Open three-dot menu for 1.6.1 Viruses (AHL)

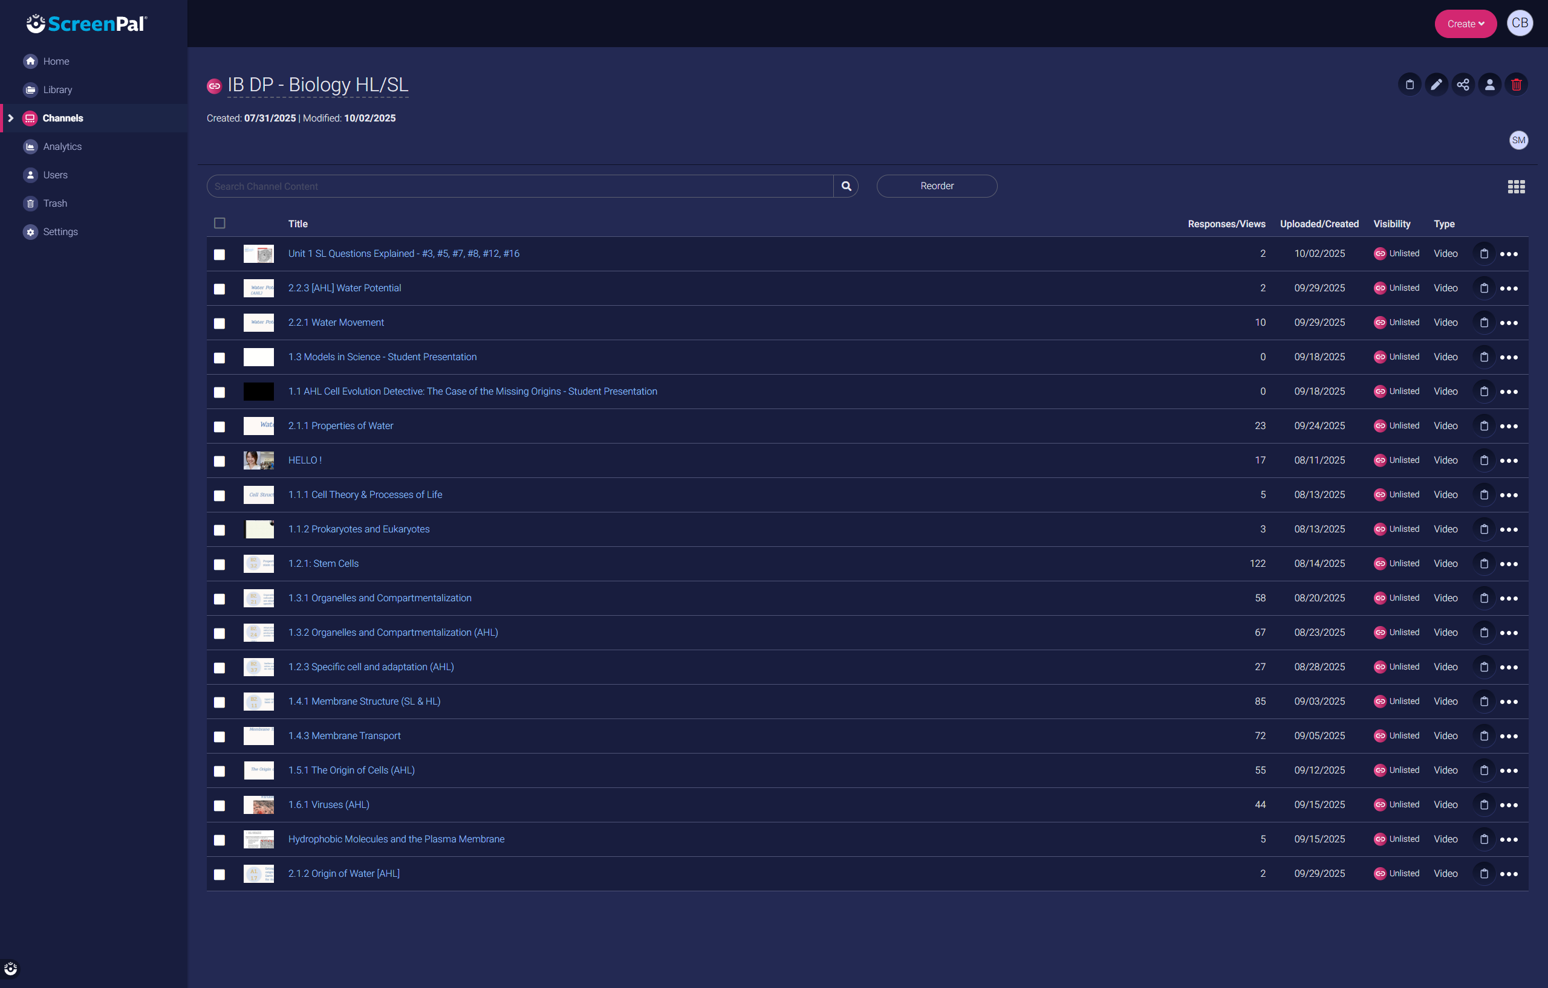[x=1508, y=805]
